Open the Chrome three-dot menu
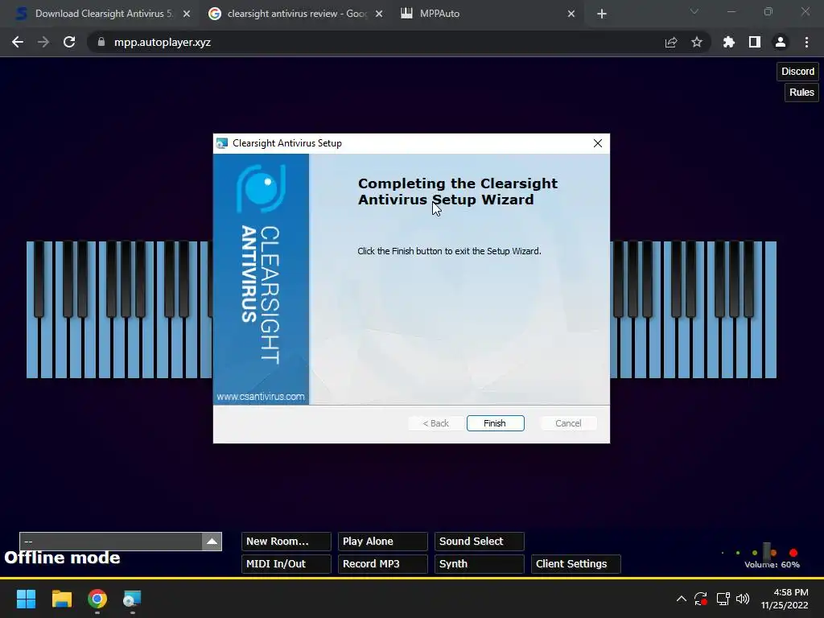This screenshot has width=824, height=618. (806, 42)
